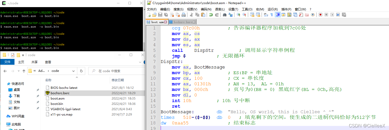389x130 pixels.
Task: Click the Zoom In icon
Action: tap(238, 15)
